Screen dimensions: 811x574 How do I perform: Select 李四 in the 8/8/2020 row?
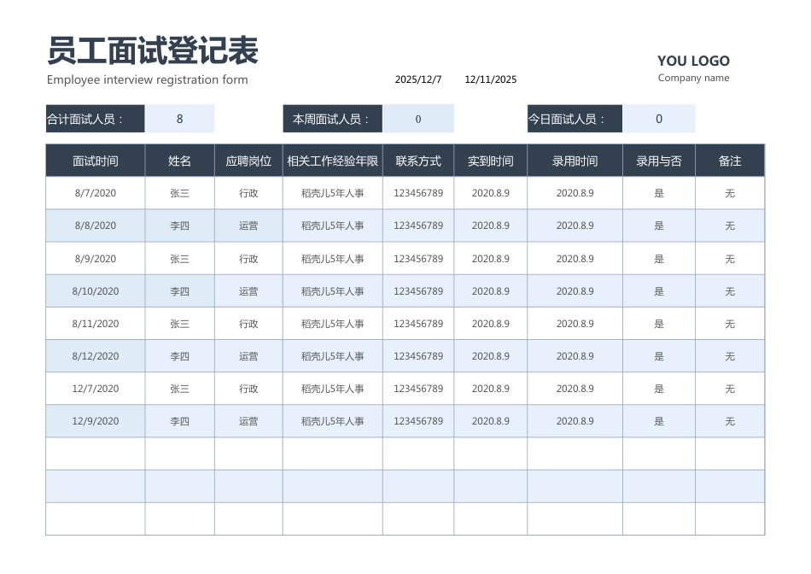point(179,225)
